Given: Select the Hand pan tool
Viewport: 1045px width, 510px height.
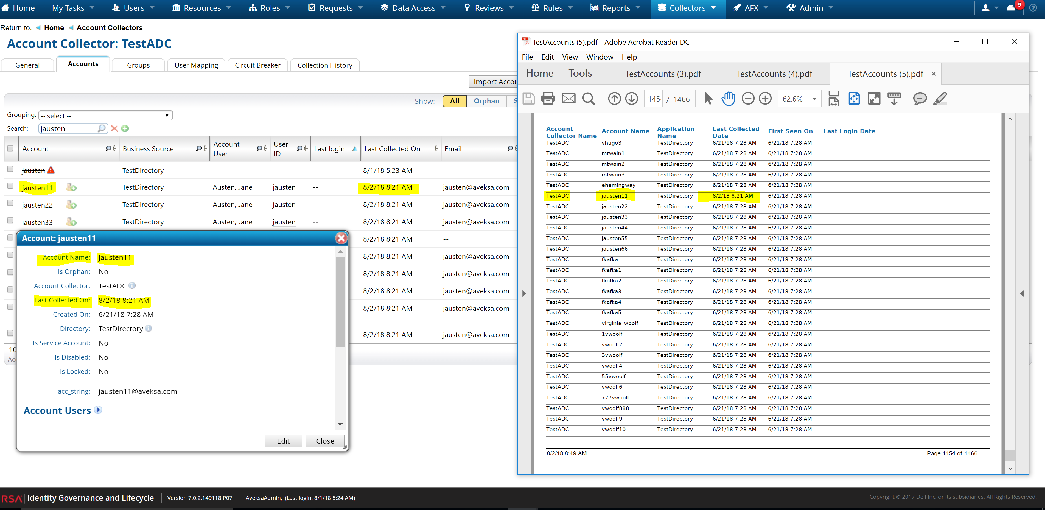Looking at the screenshot, I should pos(728,99).
